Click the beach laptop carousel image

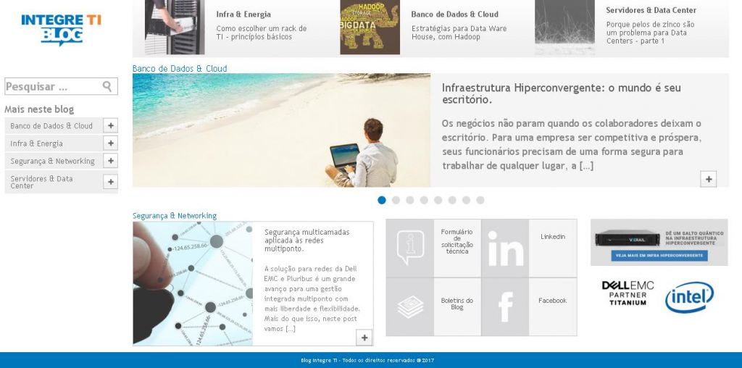coord(282,130)
